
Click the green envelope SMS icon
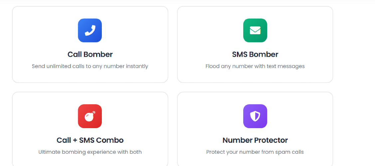(255, 31)
